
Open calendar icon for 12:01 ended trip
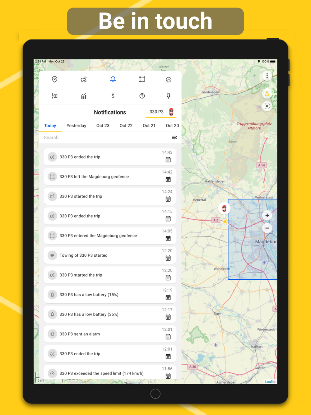pyautogui.click(x=168, y=357)
